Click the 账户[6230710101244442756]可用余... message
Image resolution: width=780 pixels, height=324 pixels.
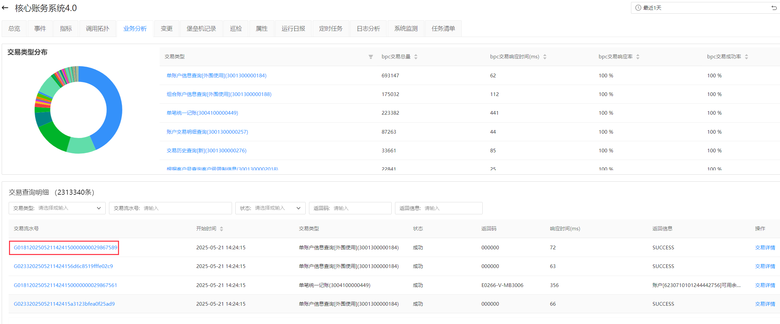point(696,285)
